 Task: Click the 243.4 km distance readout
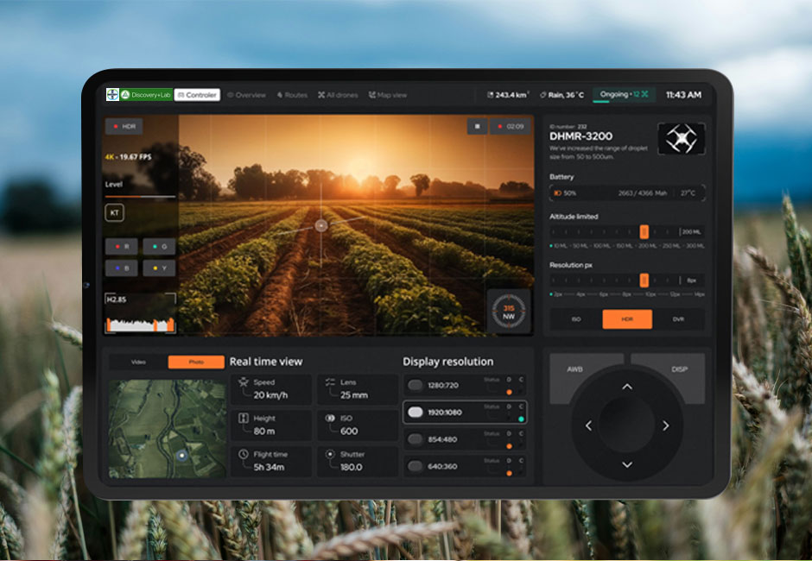point(508,95)
